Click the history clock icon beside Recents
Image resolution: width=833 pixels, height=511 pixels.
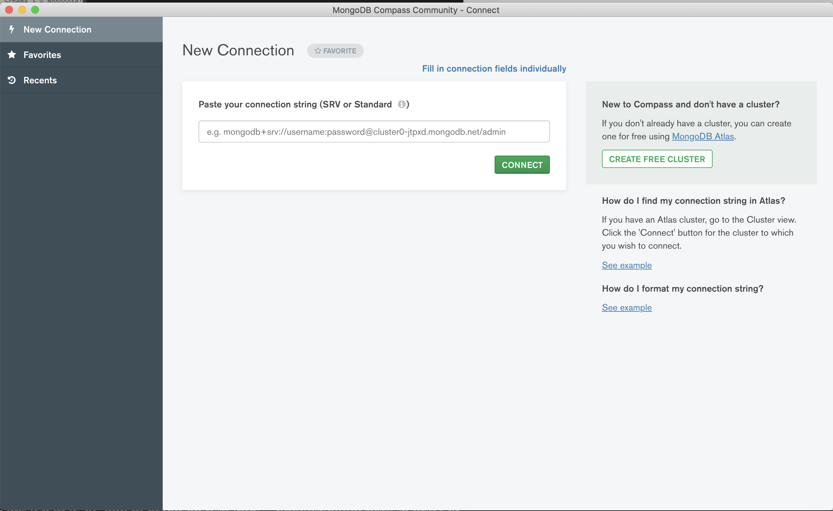(x=12, y=80)
